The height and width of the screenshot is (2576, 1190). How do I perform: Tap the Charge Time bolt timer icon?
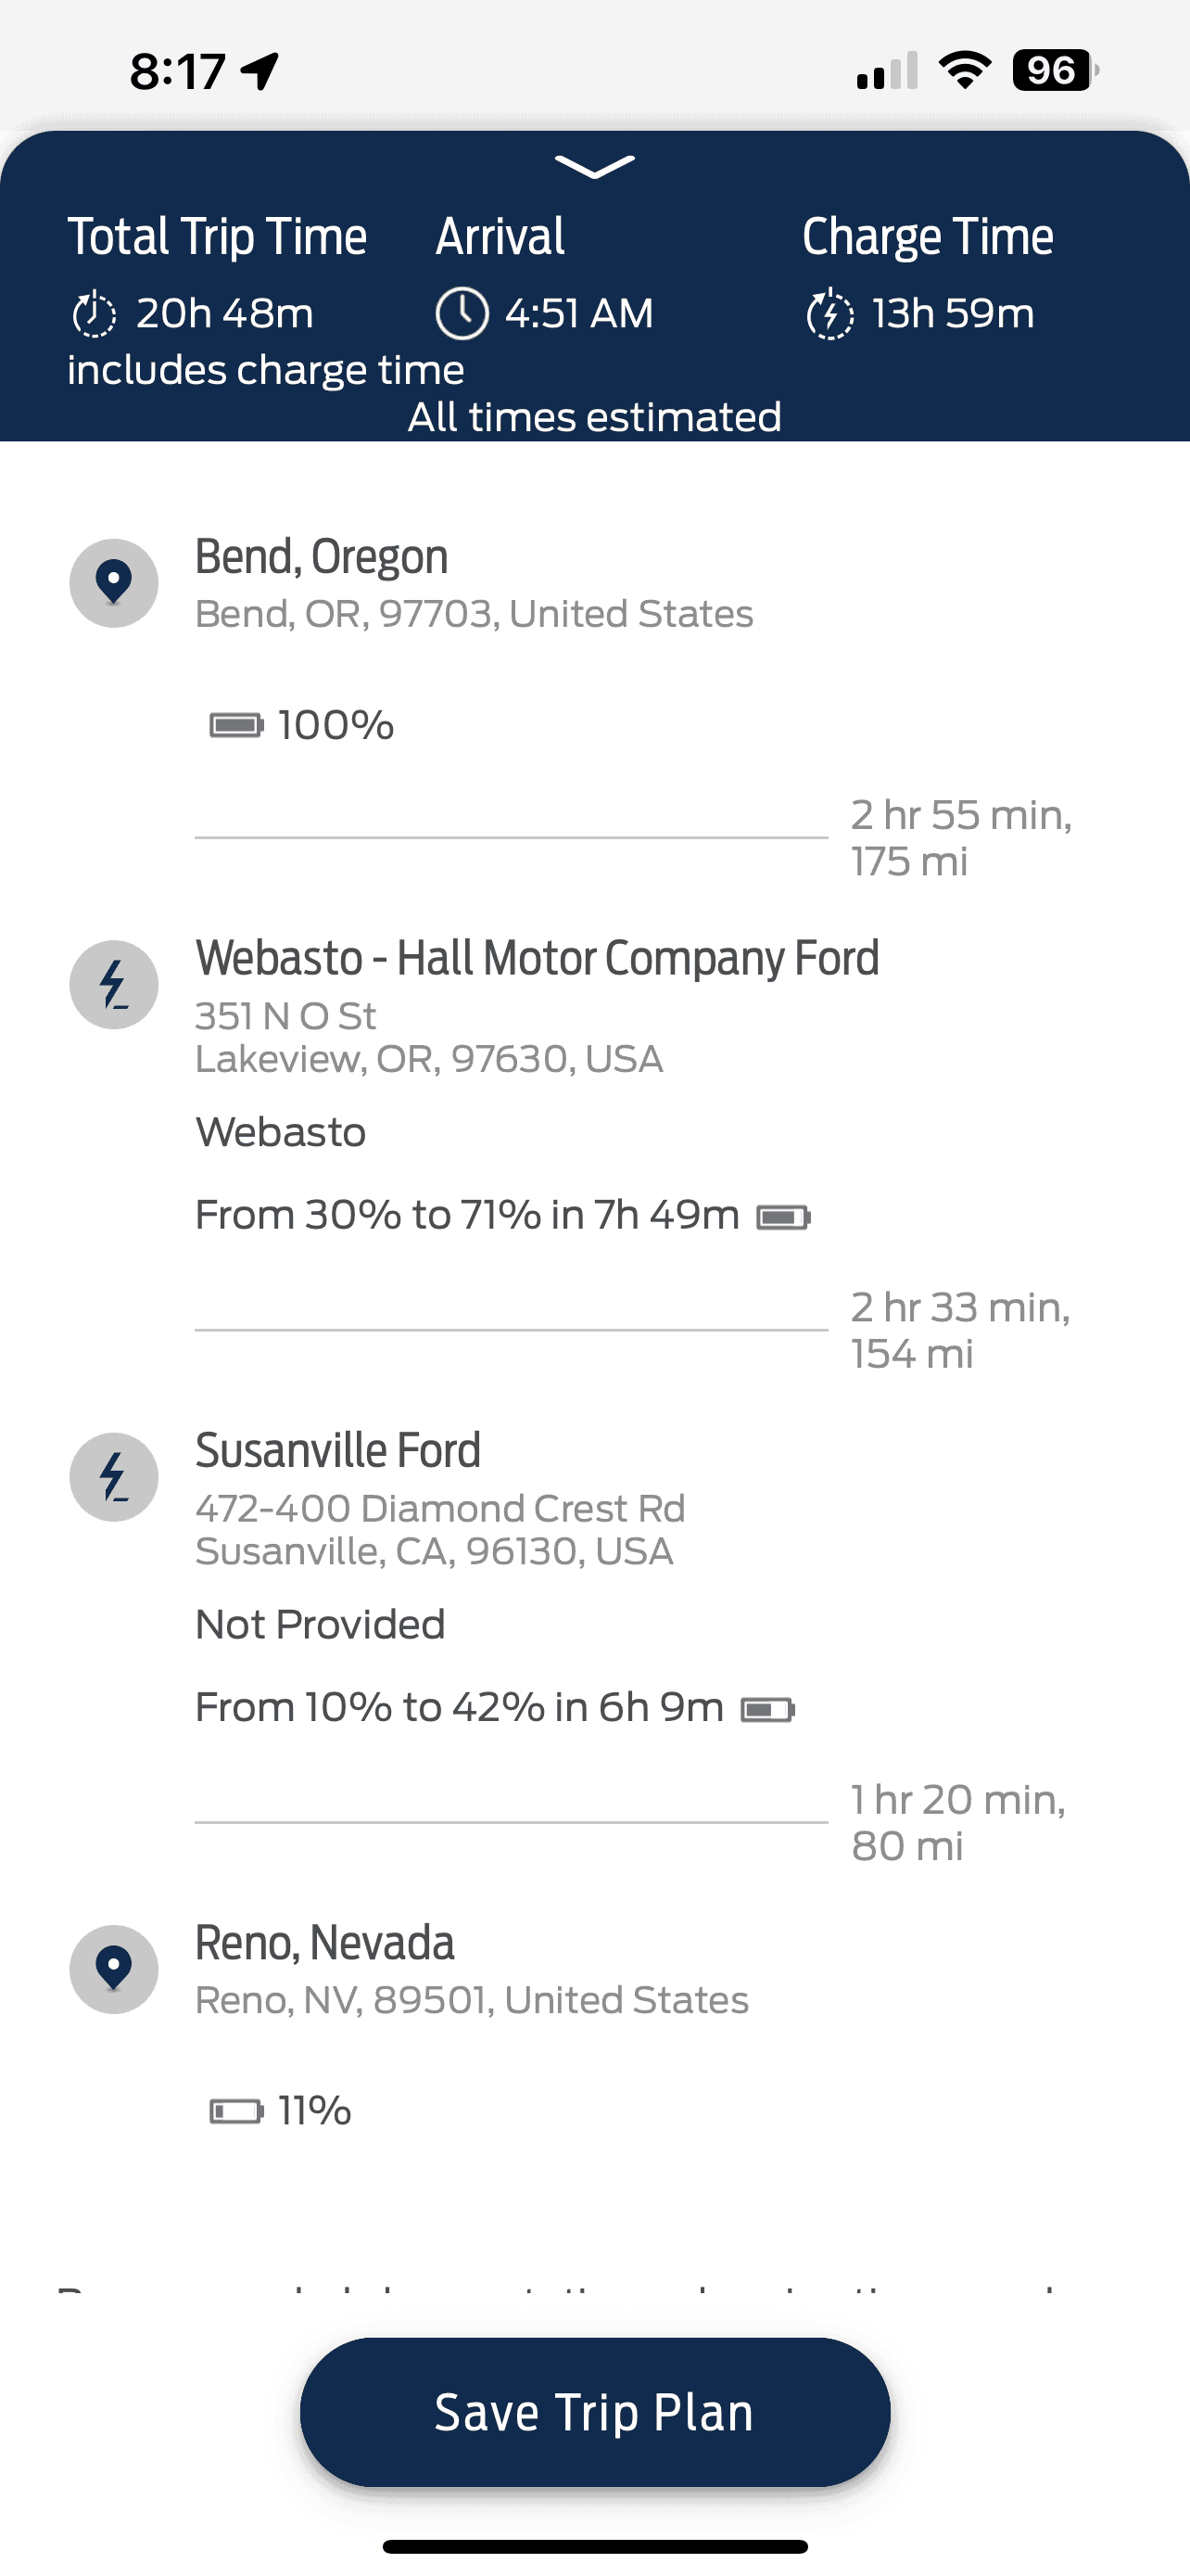pos(829,314)
